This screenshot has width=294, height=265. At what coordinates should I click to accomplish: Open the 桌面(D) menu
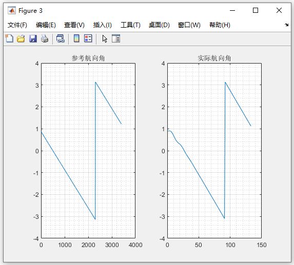(159, 25)
